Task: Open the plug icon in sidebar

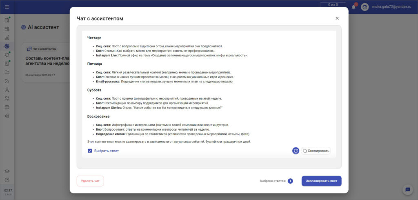Action: click(x=7, y=55)
